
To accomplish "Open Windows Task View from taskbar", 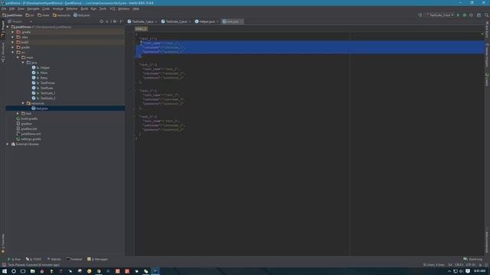I will click(x=23, y=271).
